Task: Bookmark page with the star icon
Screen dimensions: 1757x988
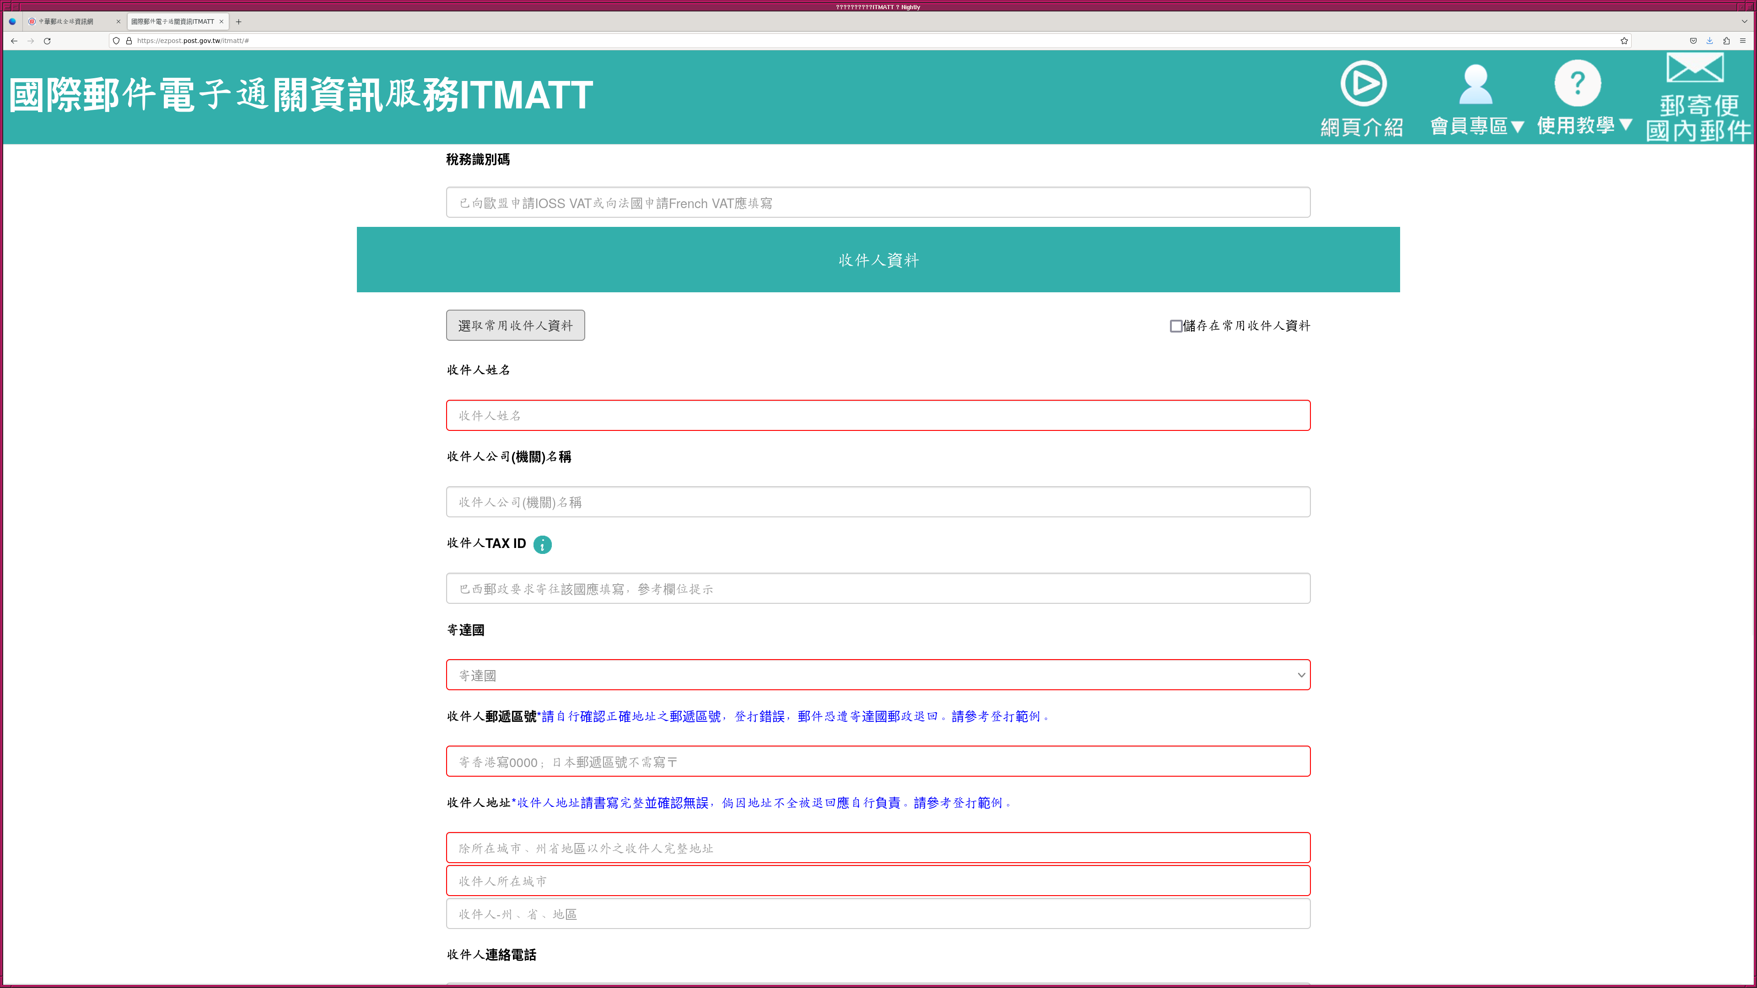Action: [1624, 41]
